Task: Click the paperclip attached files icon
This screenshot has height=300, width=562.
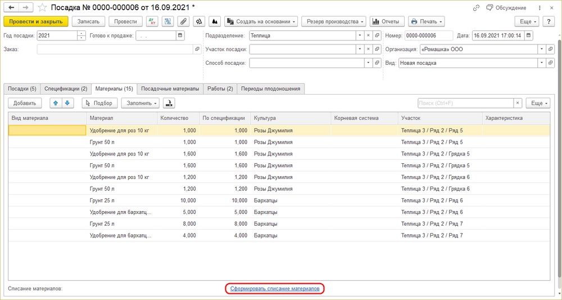Action: 183,21
